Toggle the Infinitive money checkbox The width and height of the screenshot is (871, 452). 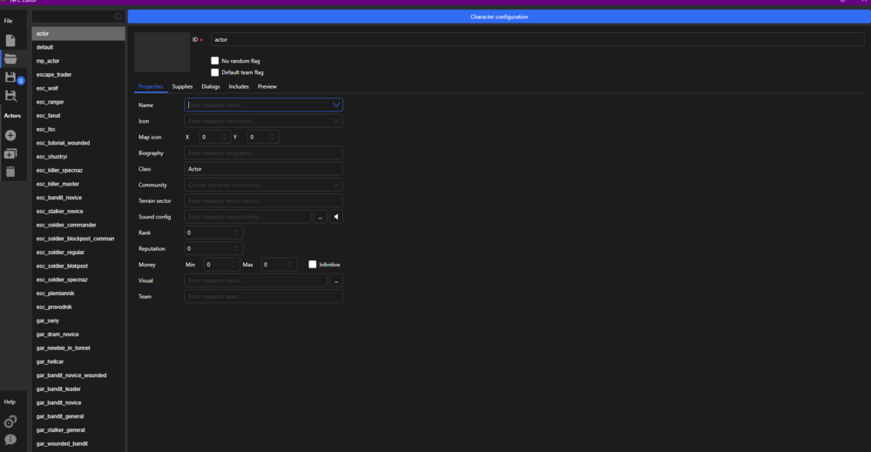pyautogui.click(x=313, y=264)
